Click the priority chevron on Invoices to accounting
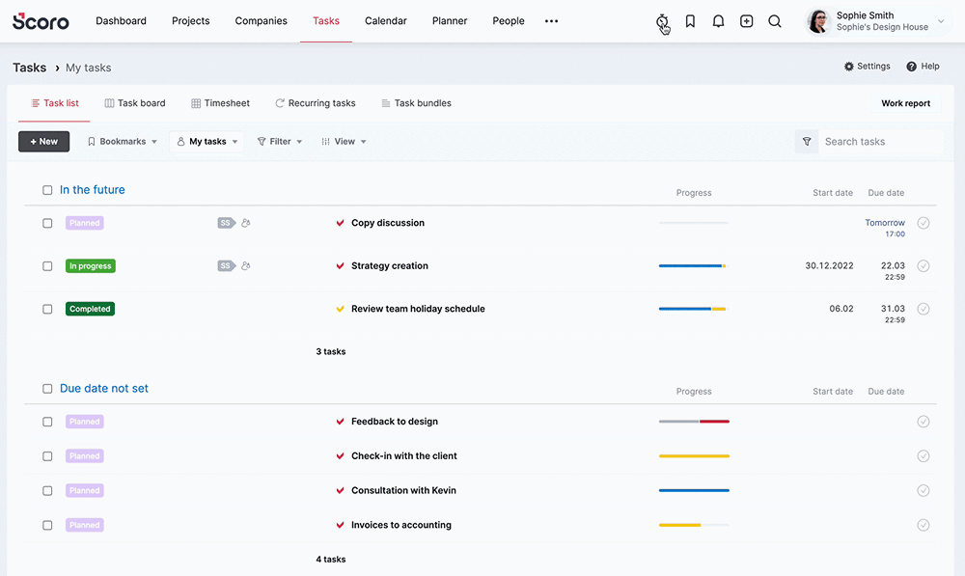 340,525
